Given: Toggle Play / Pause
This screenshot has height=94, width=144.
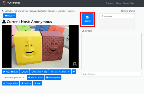Looking at the screenshot, I should click(x=11, y=72).
